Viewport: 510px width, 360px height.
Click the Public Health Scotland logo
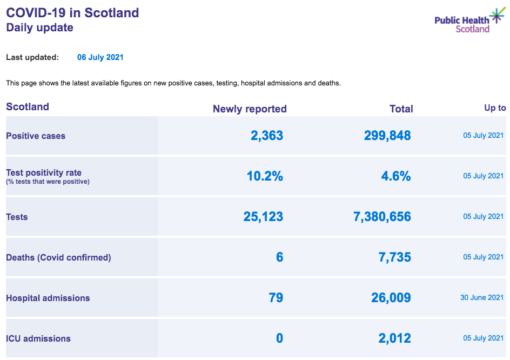(x=470, y=20)
